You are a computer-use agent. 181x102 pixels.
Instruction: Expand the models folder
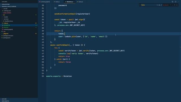[19, 17]
